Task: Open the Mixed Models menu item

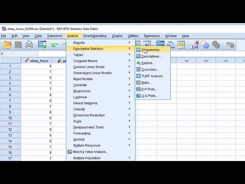Action: tap(101, 79)
